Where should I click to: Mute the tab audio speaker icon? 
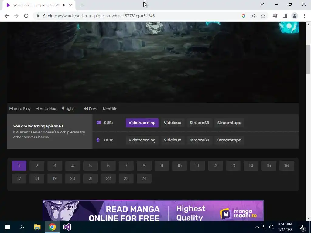(x=64, y=5)
